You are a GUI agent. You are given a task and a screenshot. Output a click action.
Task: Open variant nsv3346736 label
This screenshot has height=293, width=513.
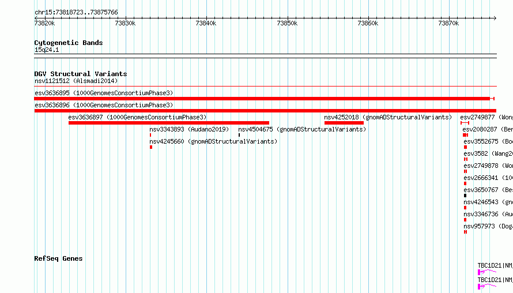[488, 214]
